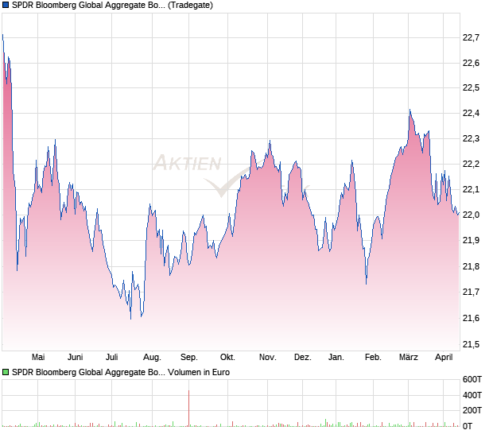Click the blue price legend square
The image size is (493, 434).
click(x=6, y=5)
